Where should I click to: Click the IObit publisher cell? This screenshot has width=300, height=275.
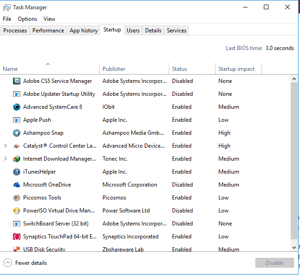(x=109, y=107)
